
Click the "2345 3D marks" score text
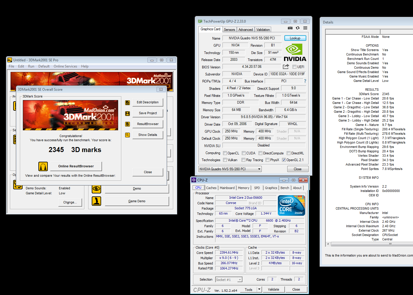coord(75,150)
